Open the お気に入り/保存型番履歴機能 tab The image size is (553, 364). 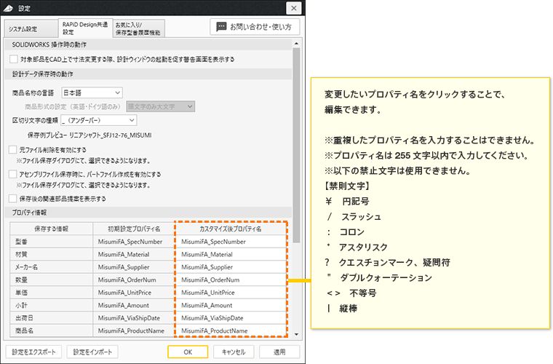[138, 28]
